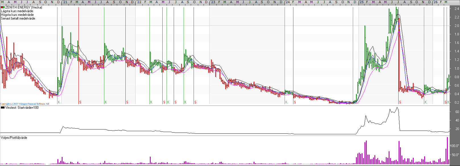This screenshot has height=166, width=460.
Task: Click the first green K buy marker before '21
Action: [x=59, y=102]
